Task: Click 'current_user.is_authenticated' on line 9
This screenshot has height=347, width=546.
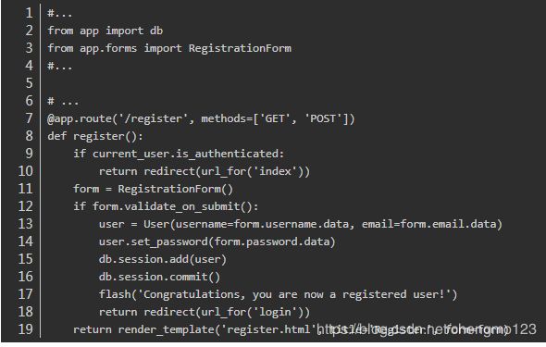Action: tap(186, 154)
